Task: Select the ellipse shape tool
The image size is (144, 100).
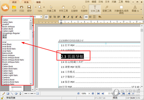Action: (16, 93)
